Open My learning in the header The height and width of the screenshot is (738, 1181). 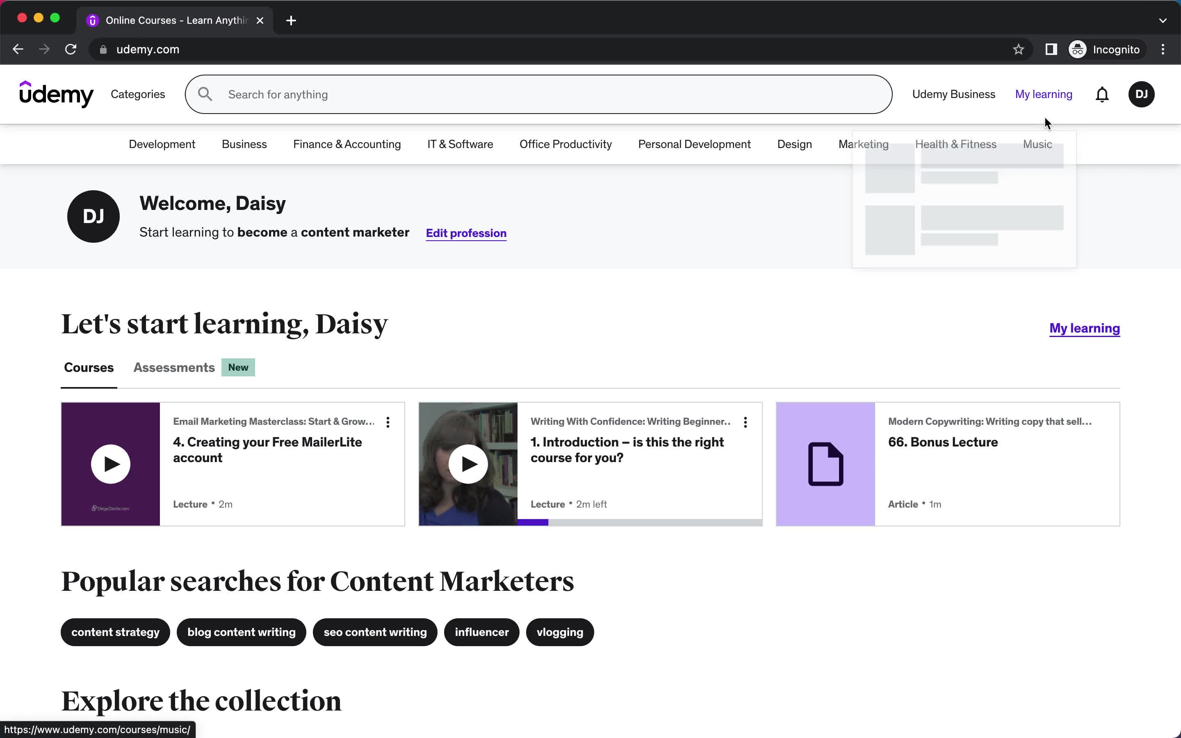(1043, 94)
